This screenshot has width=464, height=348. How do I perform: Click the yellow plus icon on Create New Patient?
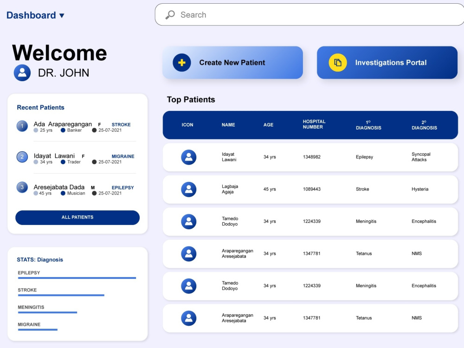[182, 63]
